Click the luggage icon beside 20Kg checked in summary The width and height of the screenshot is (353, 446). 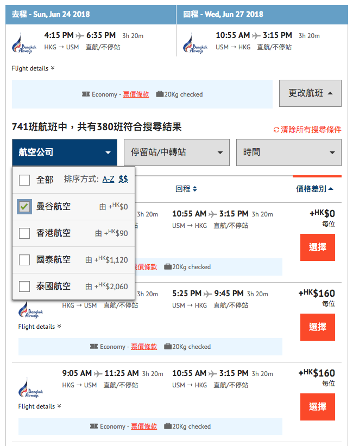click(160, 94)
